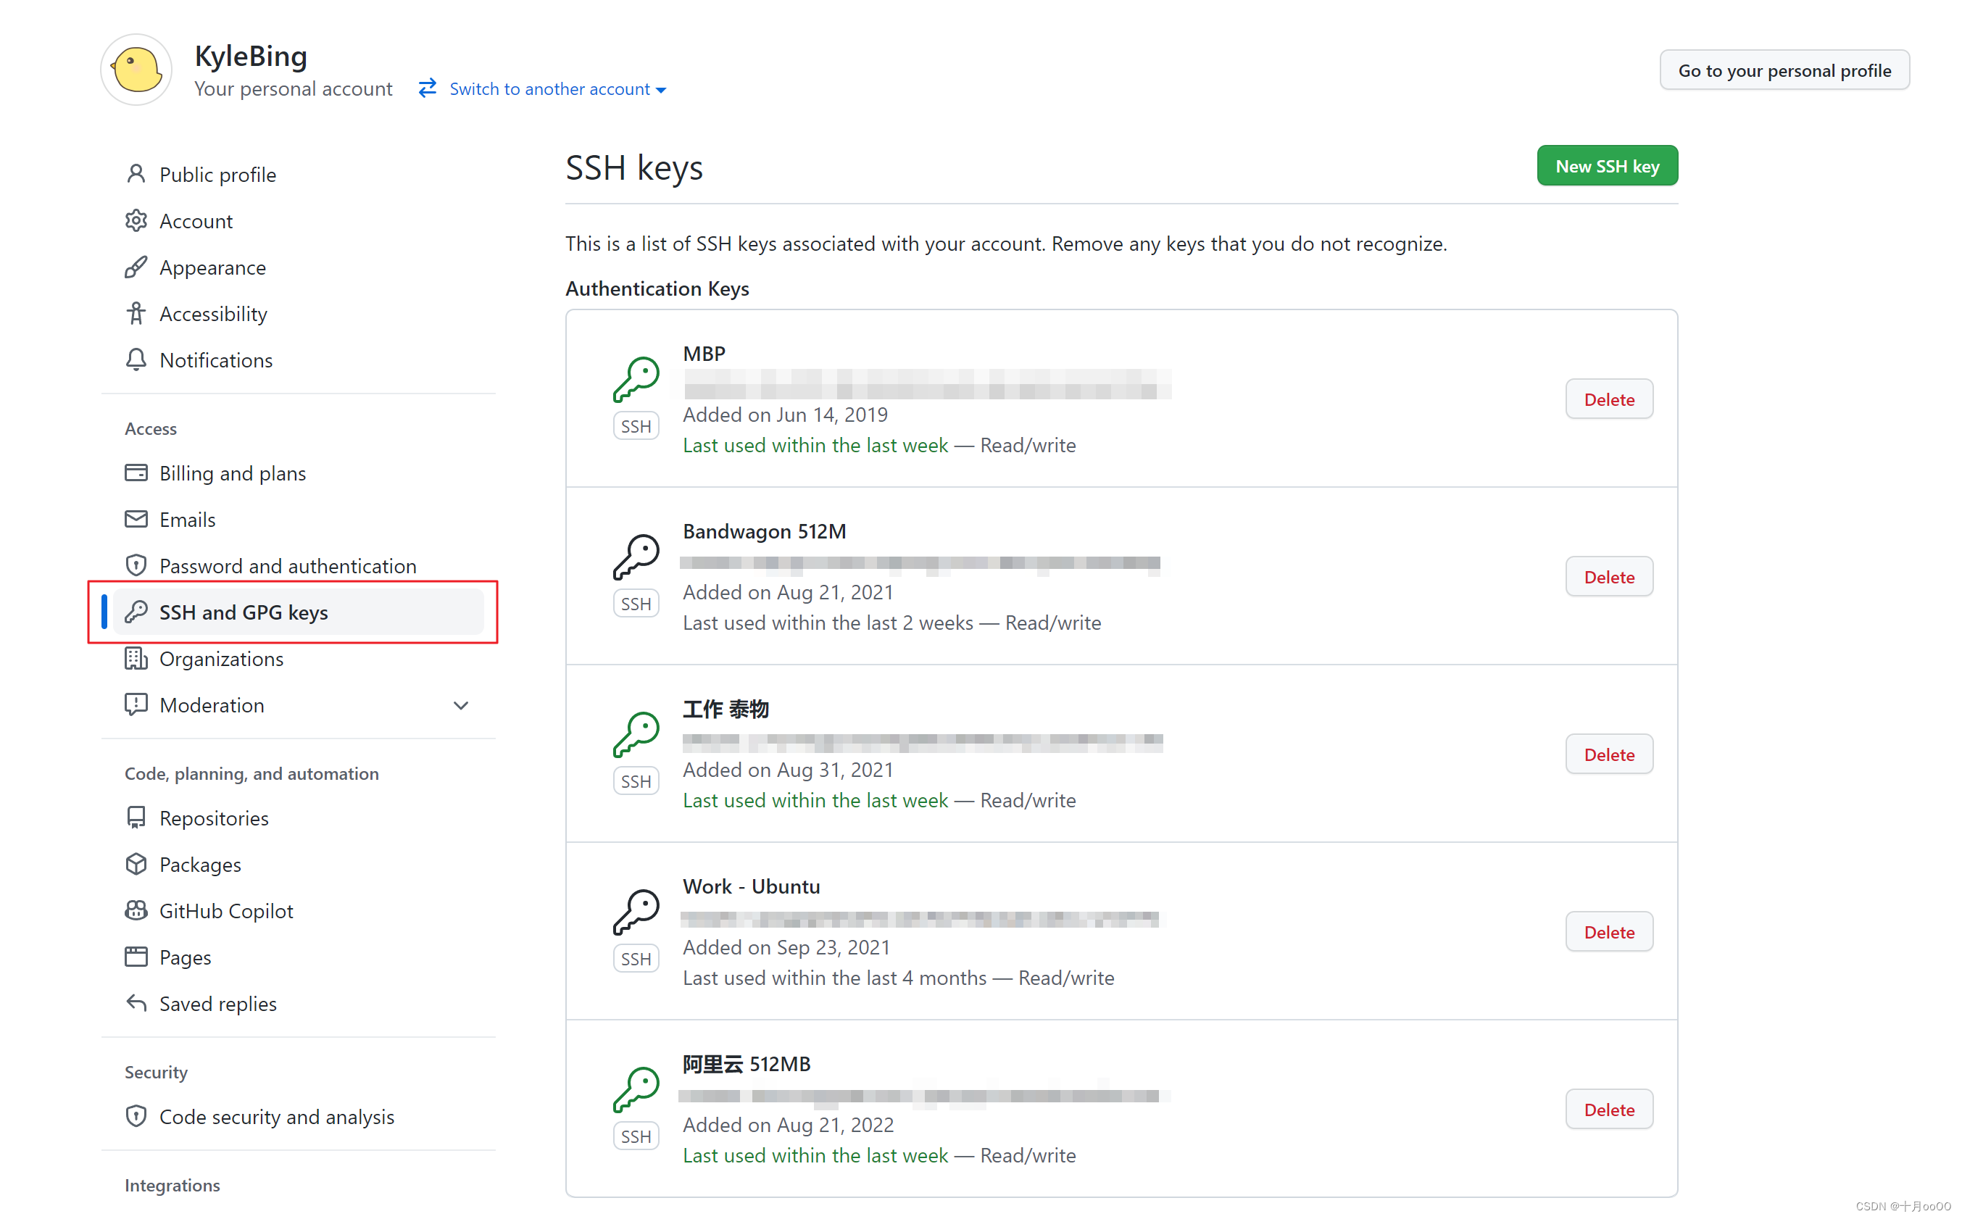Open Emails settings
The image size is (1962, 1219).
click(188, 519)
